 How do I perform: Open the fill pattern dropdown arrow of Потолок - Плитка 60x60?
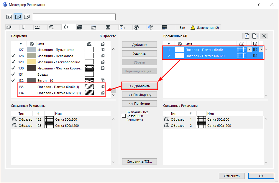coord(249,49)
